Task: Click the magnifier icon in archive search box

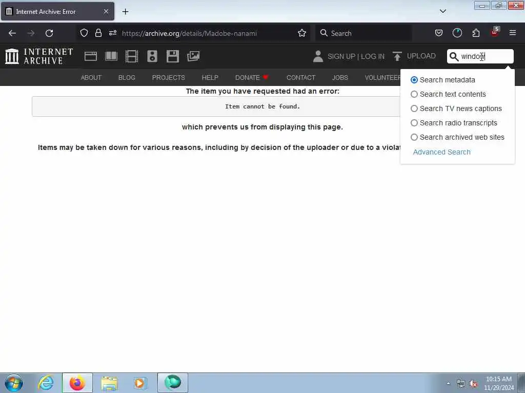Action: coord(454,56)
